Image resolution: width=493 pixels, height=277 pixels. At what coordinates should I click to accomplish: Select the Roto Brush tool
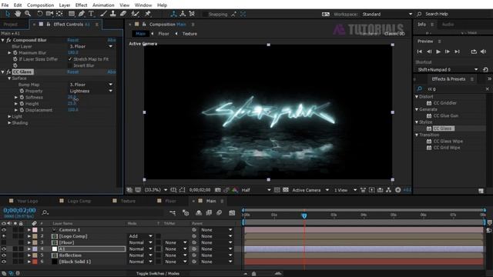tap(136, 14)
